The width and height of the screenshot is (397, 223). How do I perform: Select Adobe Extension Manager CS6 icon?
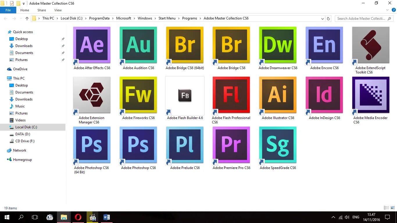[92, 95]
